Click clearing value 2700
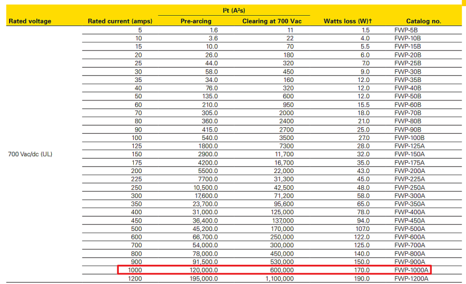Image resolution: width=466 pixels, height=284 pixels. click(x=286, y=130)
